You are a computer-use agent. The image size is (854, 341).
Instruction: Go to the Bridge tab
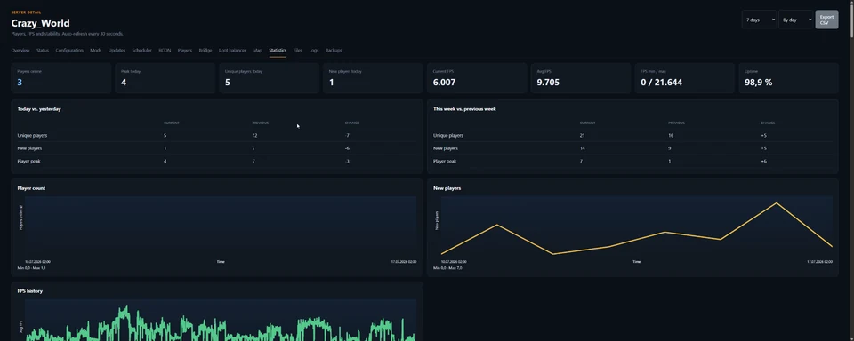coord(205,50)
